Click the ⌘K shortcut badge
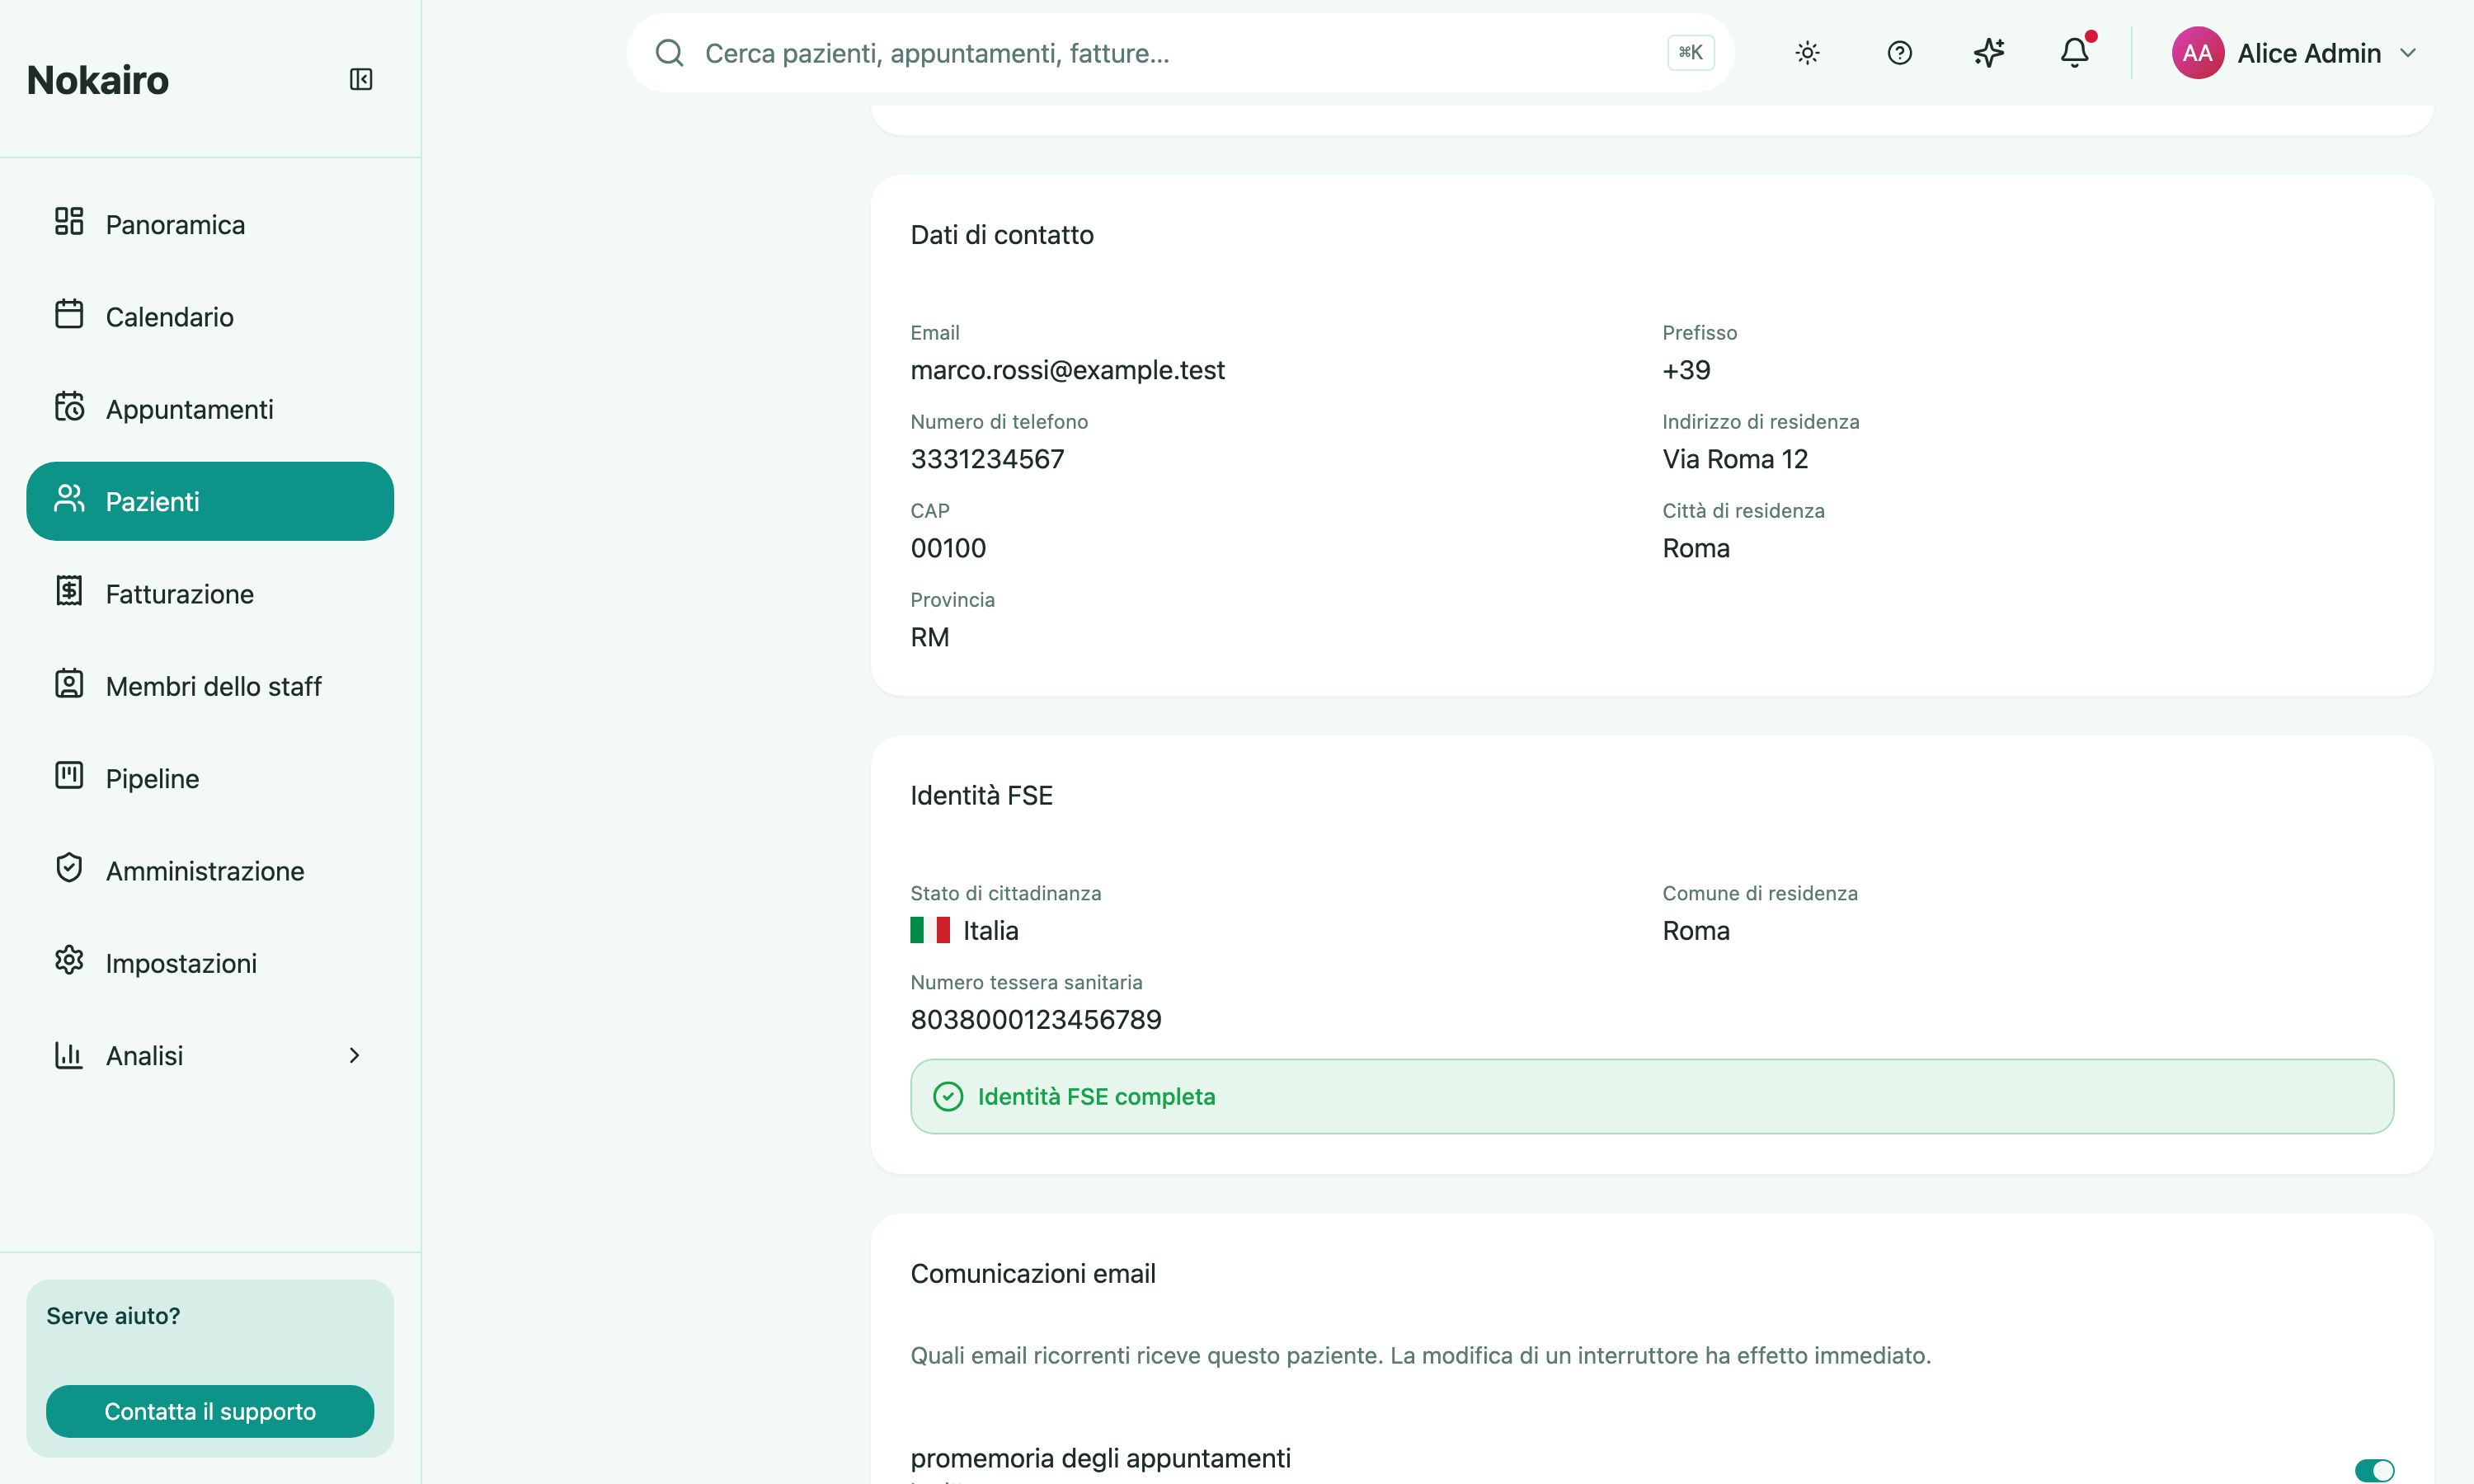Viewport: 2474px width, 1484px height. (x=1690, y=53)
